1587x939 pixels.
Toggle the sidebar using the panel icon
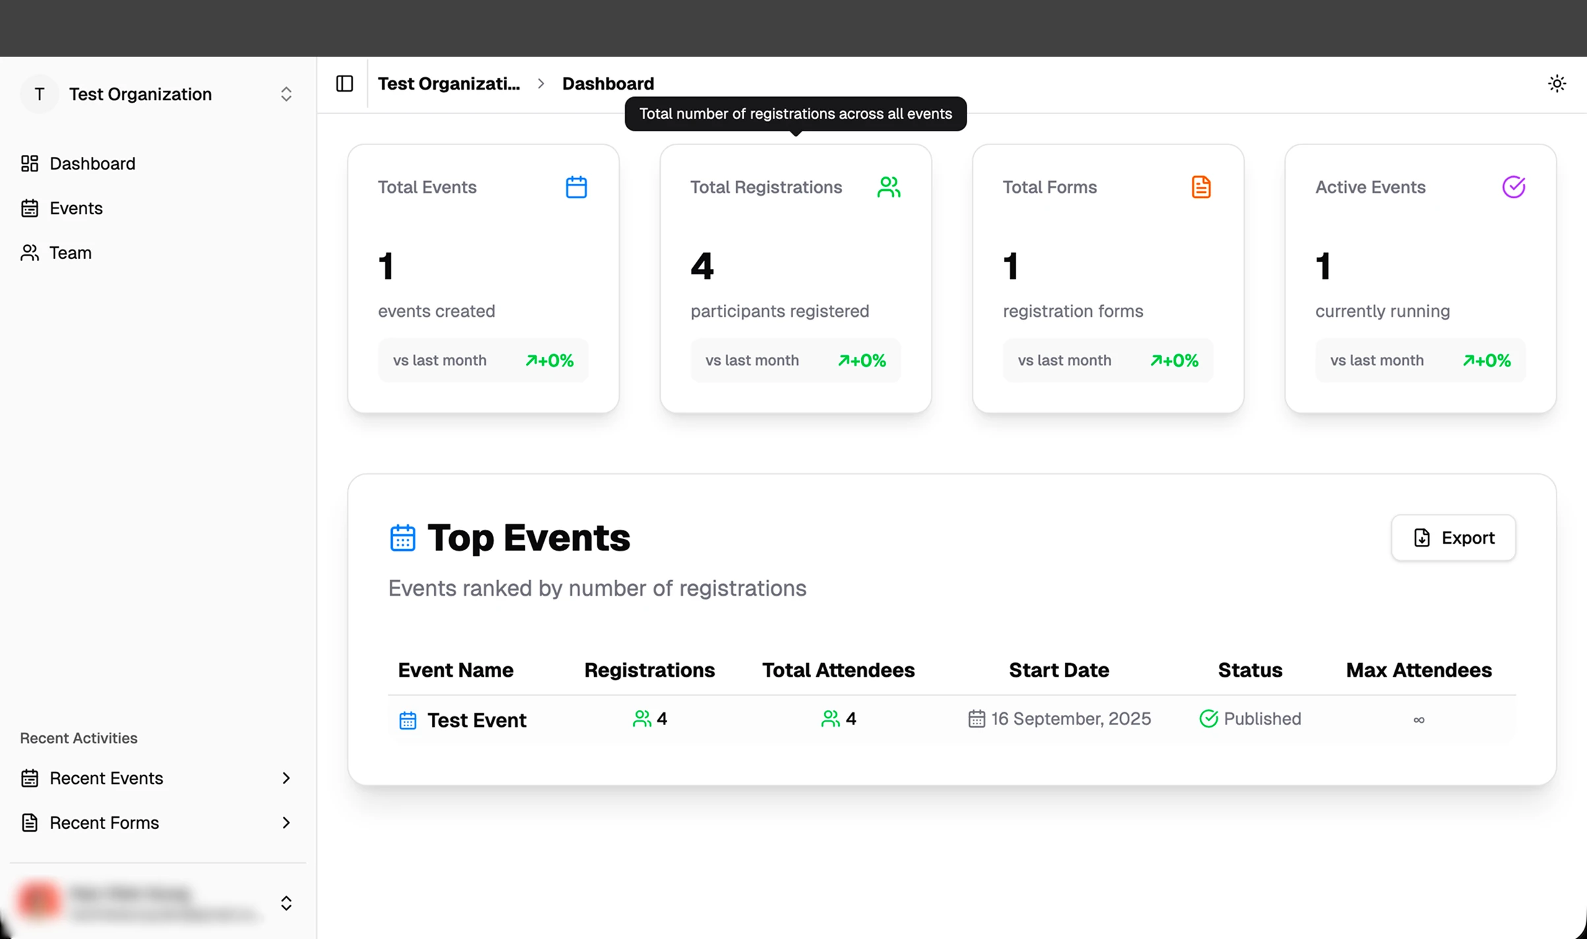click(344, 83)
